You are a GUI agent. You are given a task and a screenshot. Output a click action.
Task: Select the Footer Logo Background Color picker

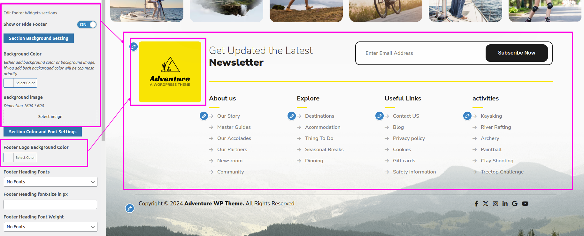pos(20,158)
